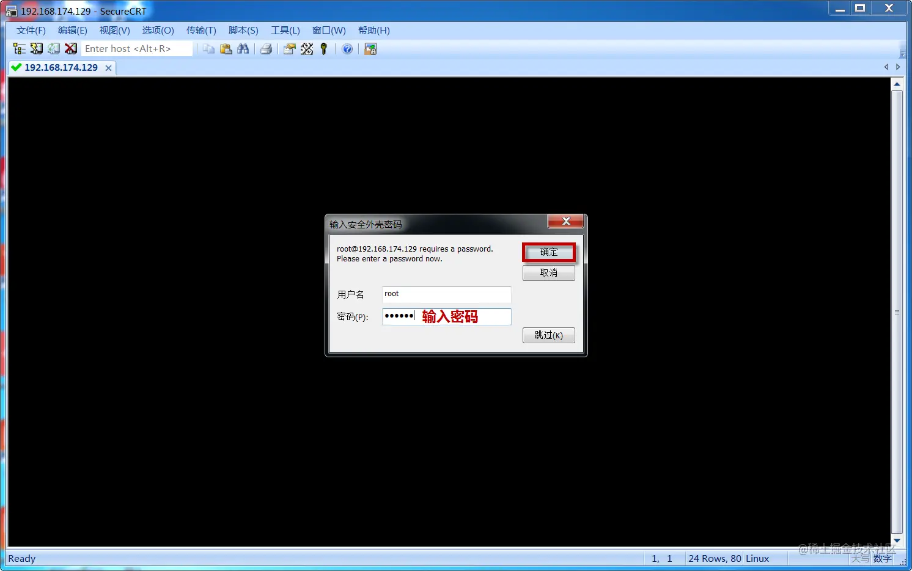The image size is (912, 571).
Task: Click the Find binoculars icon
Action: coord(243,49)
